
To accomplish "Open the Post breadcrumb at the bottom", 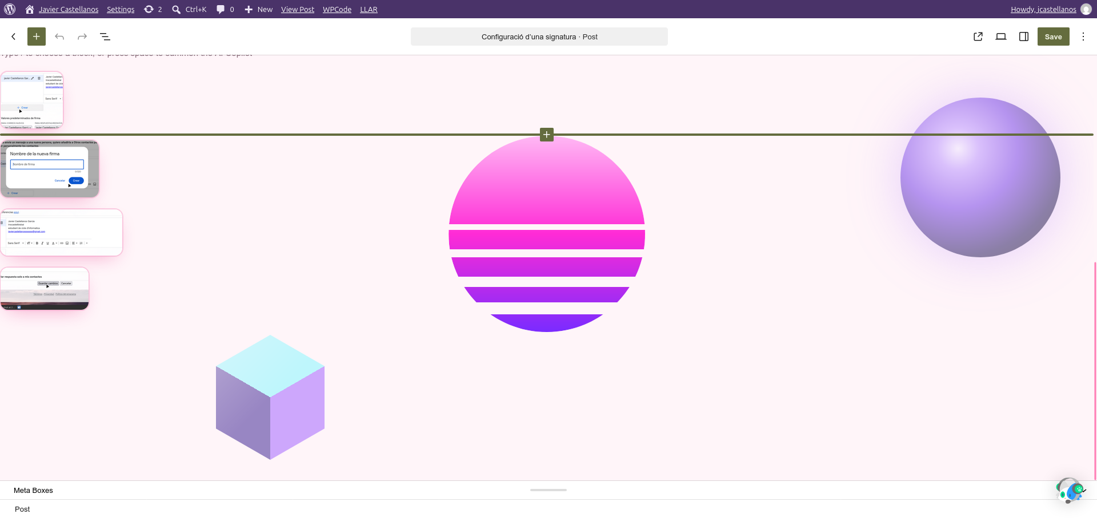I will 22,509.
